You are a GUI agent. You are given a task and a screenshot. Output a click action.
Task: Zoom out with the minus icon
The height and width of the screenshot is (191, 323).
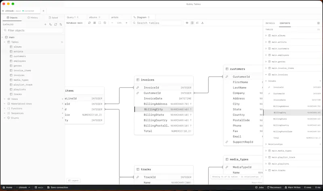[x=112, y=23]
